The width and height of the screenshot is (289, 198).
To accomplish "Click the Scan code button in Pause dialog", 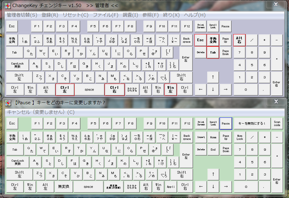I will 277,124.
